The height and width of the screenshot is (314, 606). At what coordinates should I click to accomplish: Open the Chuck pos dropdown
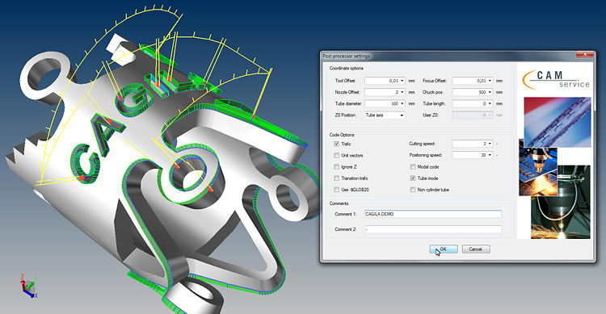[490, 92]
